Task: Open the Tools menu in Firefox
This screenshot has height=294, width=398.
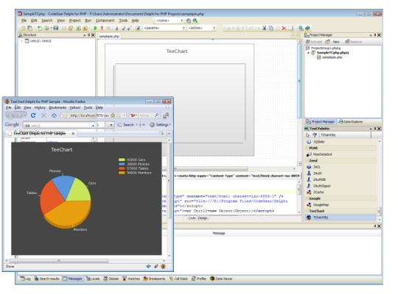Action: tap(88, 107)
